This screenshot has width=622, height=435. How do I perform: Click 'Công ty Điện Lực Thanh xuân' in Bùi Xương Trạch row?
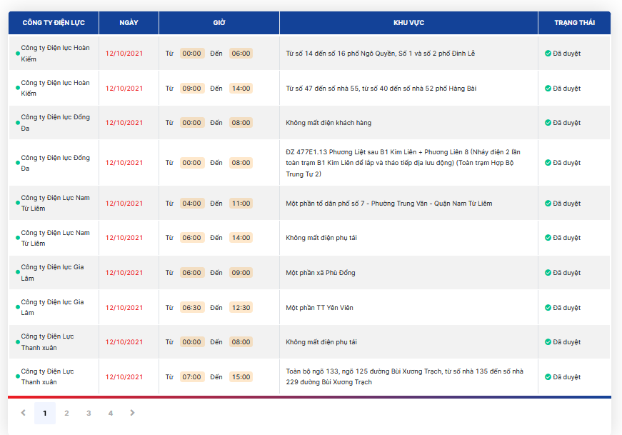pos(47,376)
